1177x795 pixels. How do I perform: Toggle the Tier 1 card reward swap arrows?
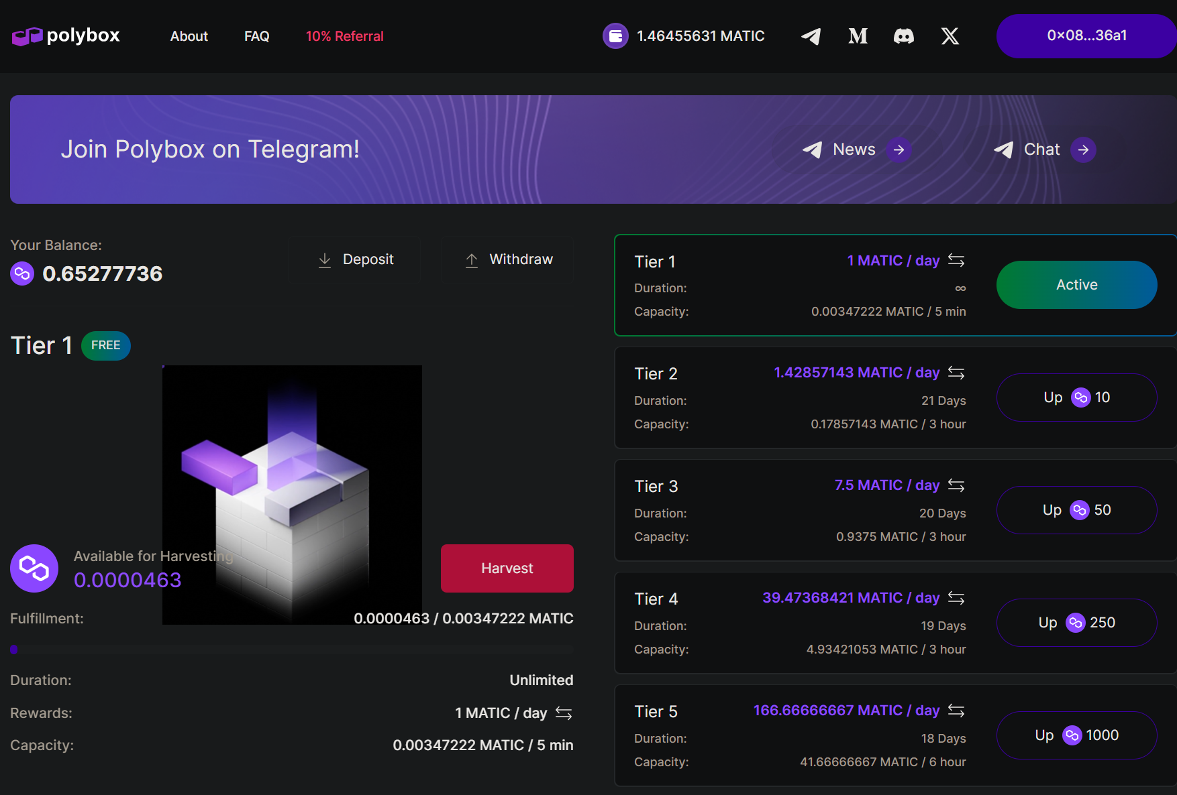(x=956, y=260)
